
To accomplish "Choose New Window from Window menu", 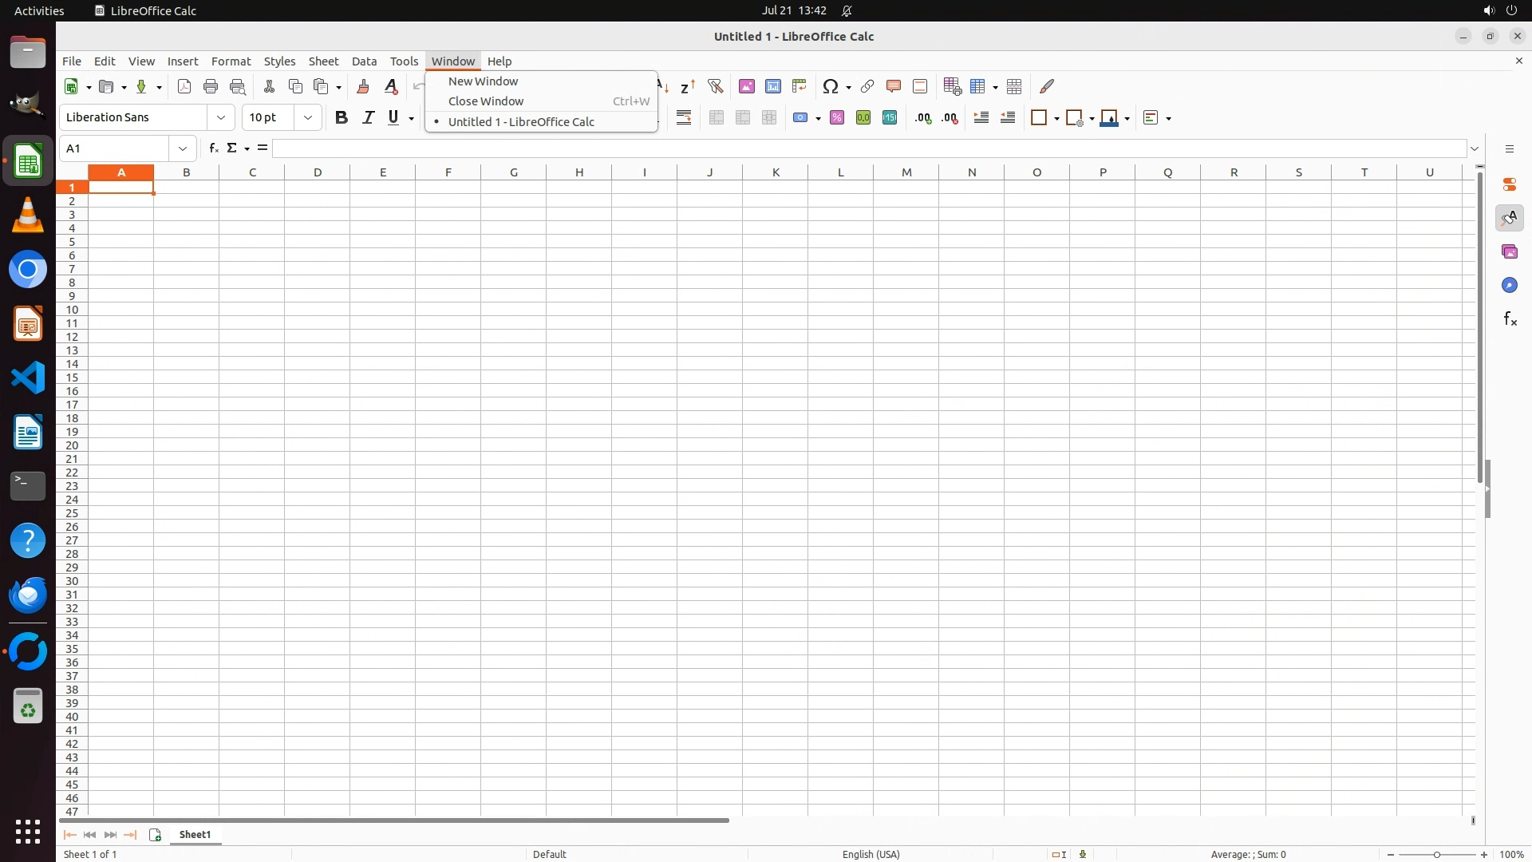I will (483, 81).
